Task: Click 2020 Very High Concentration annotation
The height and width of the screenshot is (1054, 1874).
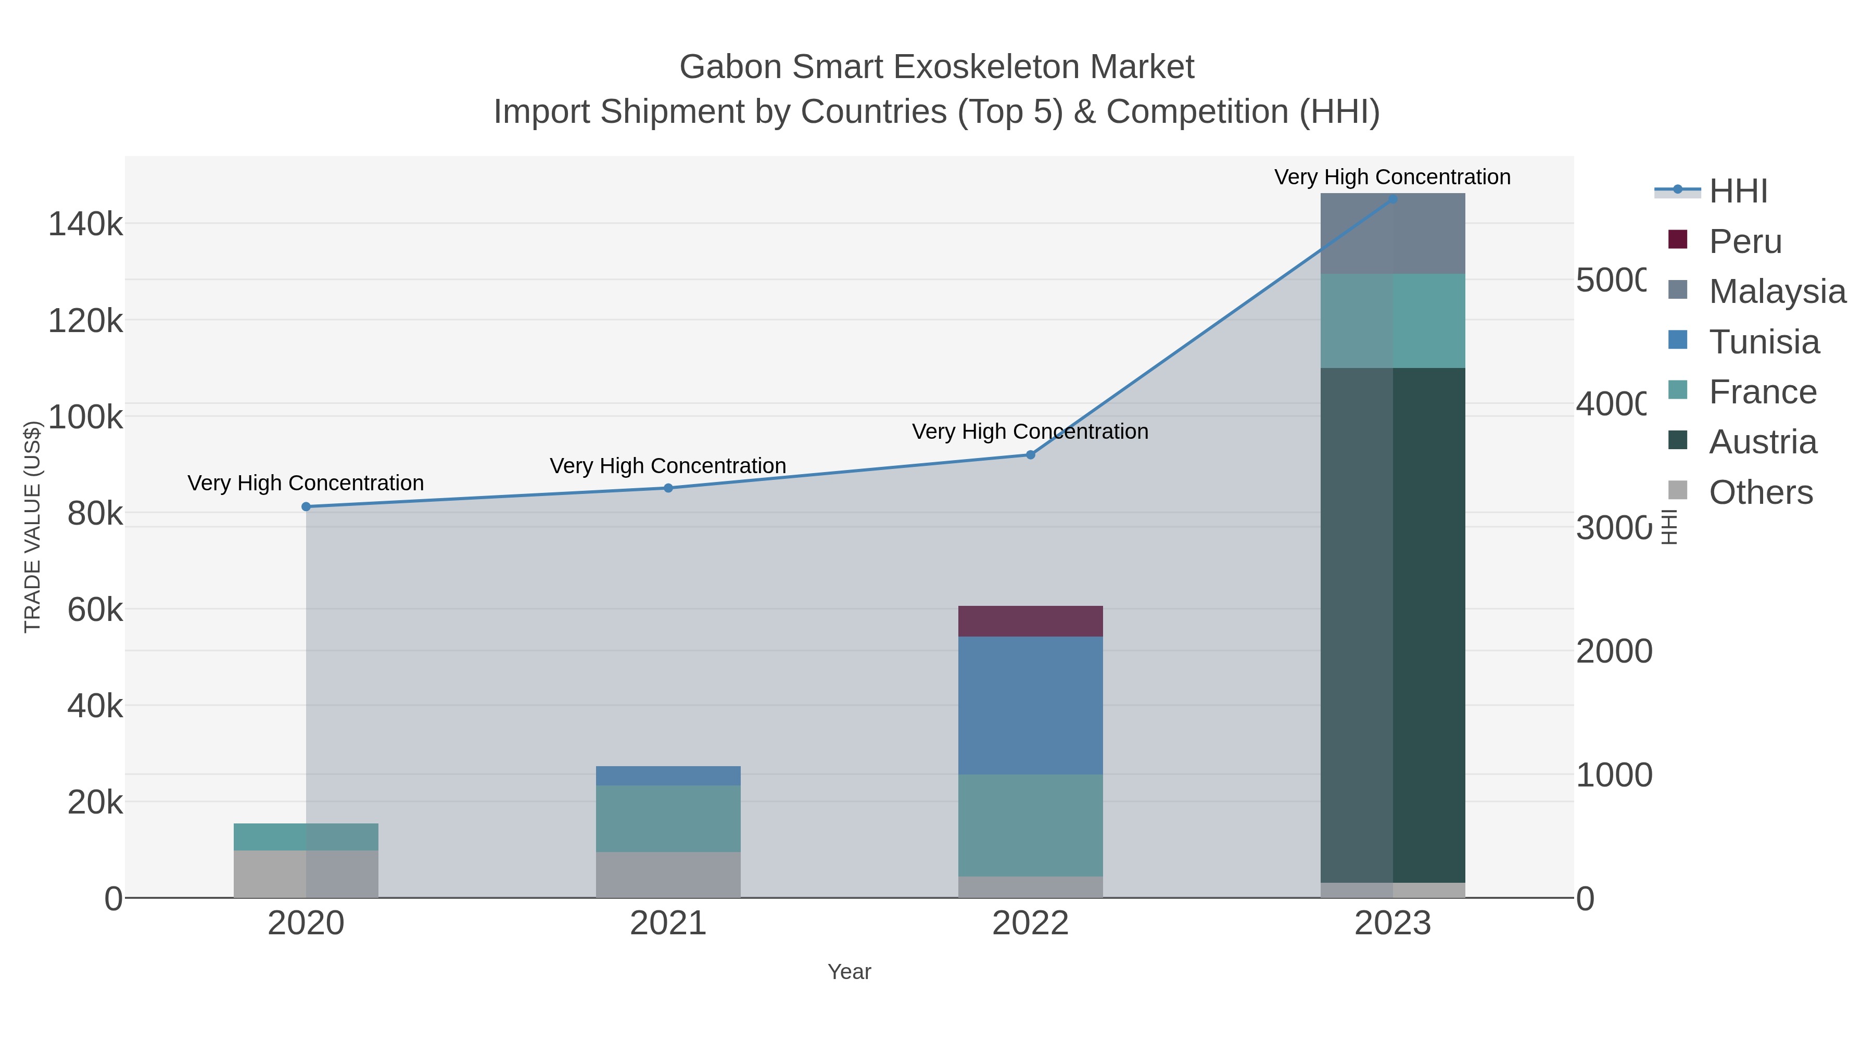Action: [x=306, y=483]
